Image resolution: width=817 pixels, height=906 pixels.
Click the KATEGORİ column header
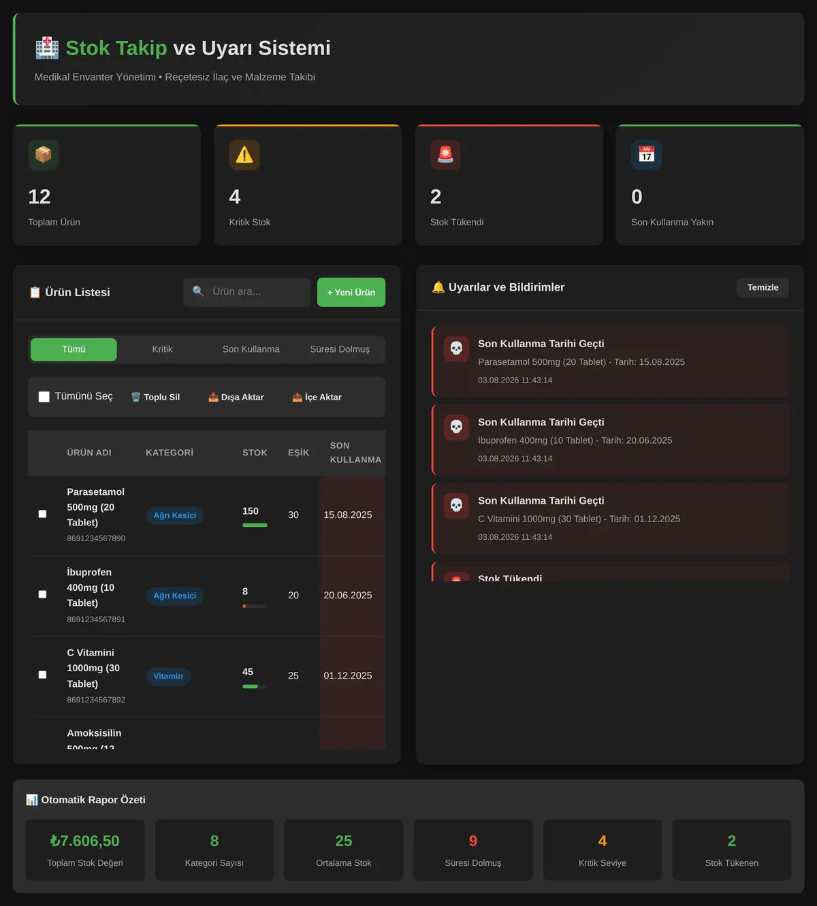[170, 453]
